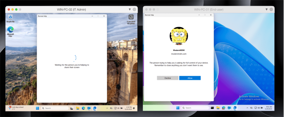Open the top-right desktop shortcut on WIN-PC-02
Image resolution: width=284 pixels, height=117 pixels.
(x=131, y=19)
